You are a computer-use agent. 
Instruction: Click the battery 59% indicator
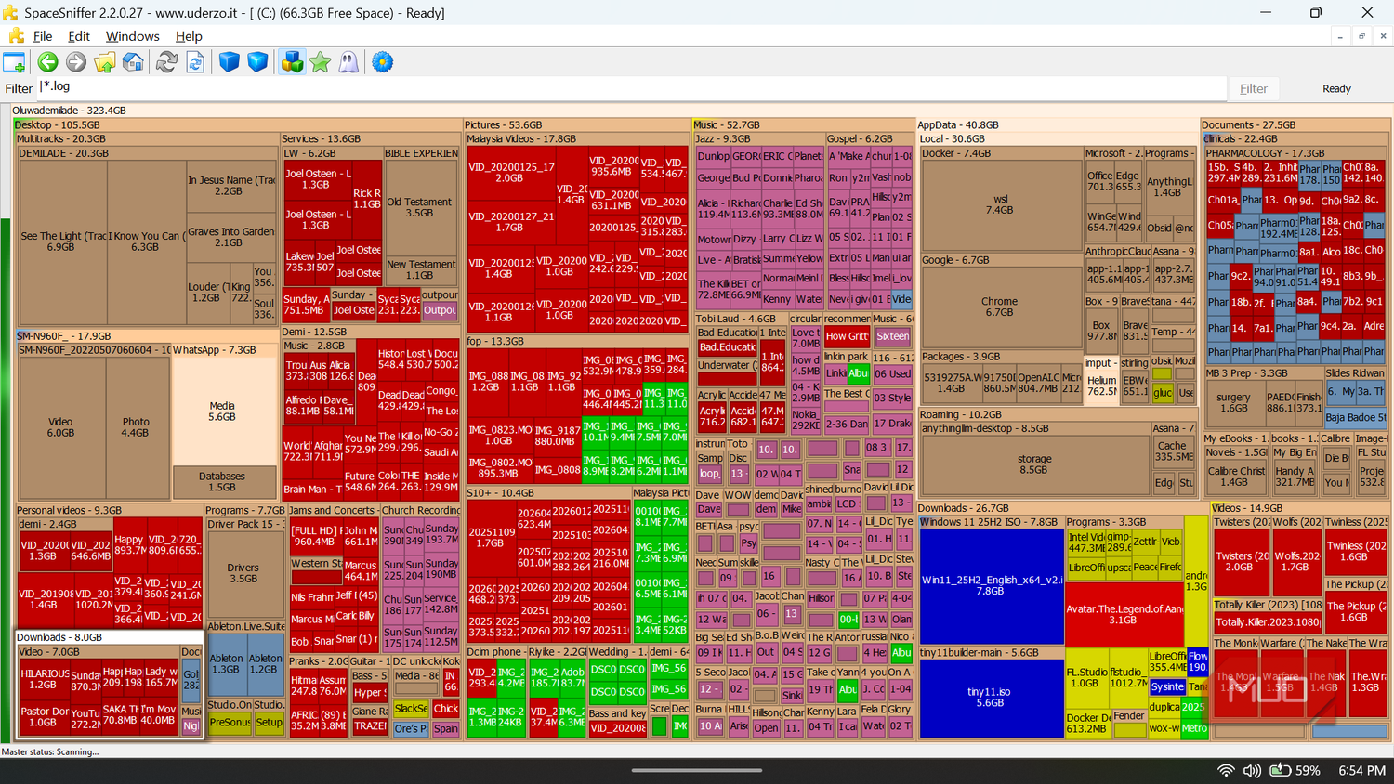[x=1295, y=771]
